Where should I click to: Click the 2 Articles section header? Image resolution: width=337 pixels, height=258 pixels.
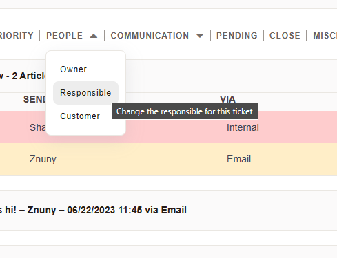coord(23,76)
